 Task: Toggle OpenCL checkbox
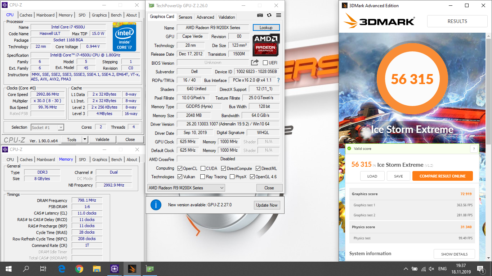click(x=180, y=168)
